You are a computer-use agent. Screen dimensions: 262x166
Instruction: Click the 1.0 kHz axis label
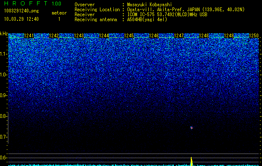click(3, 75)
